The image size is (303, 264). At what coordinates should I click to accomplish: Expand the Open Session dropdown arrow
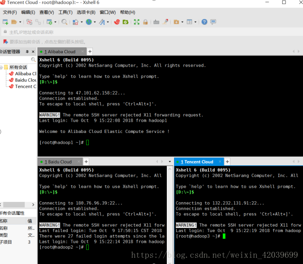(x=20, y=22)
